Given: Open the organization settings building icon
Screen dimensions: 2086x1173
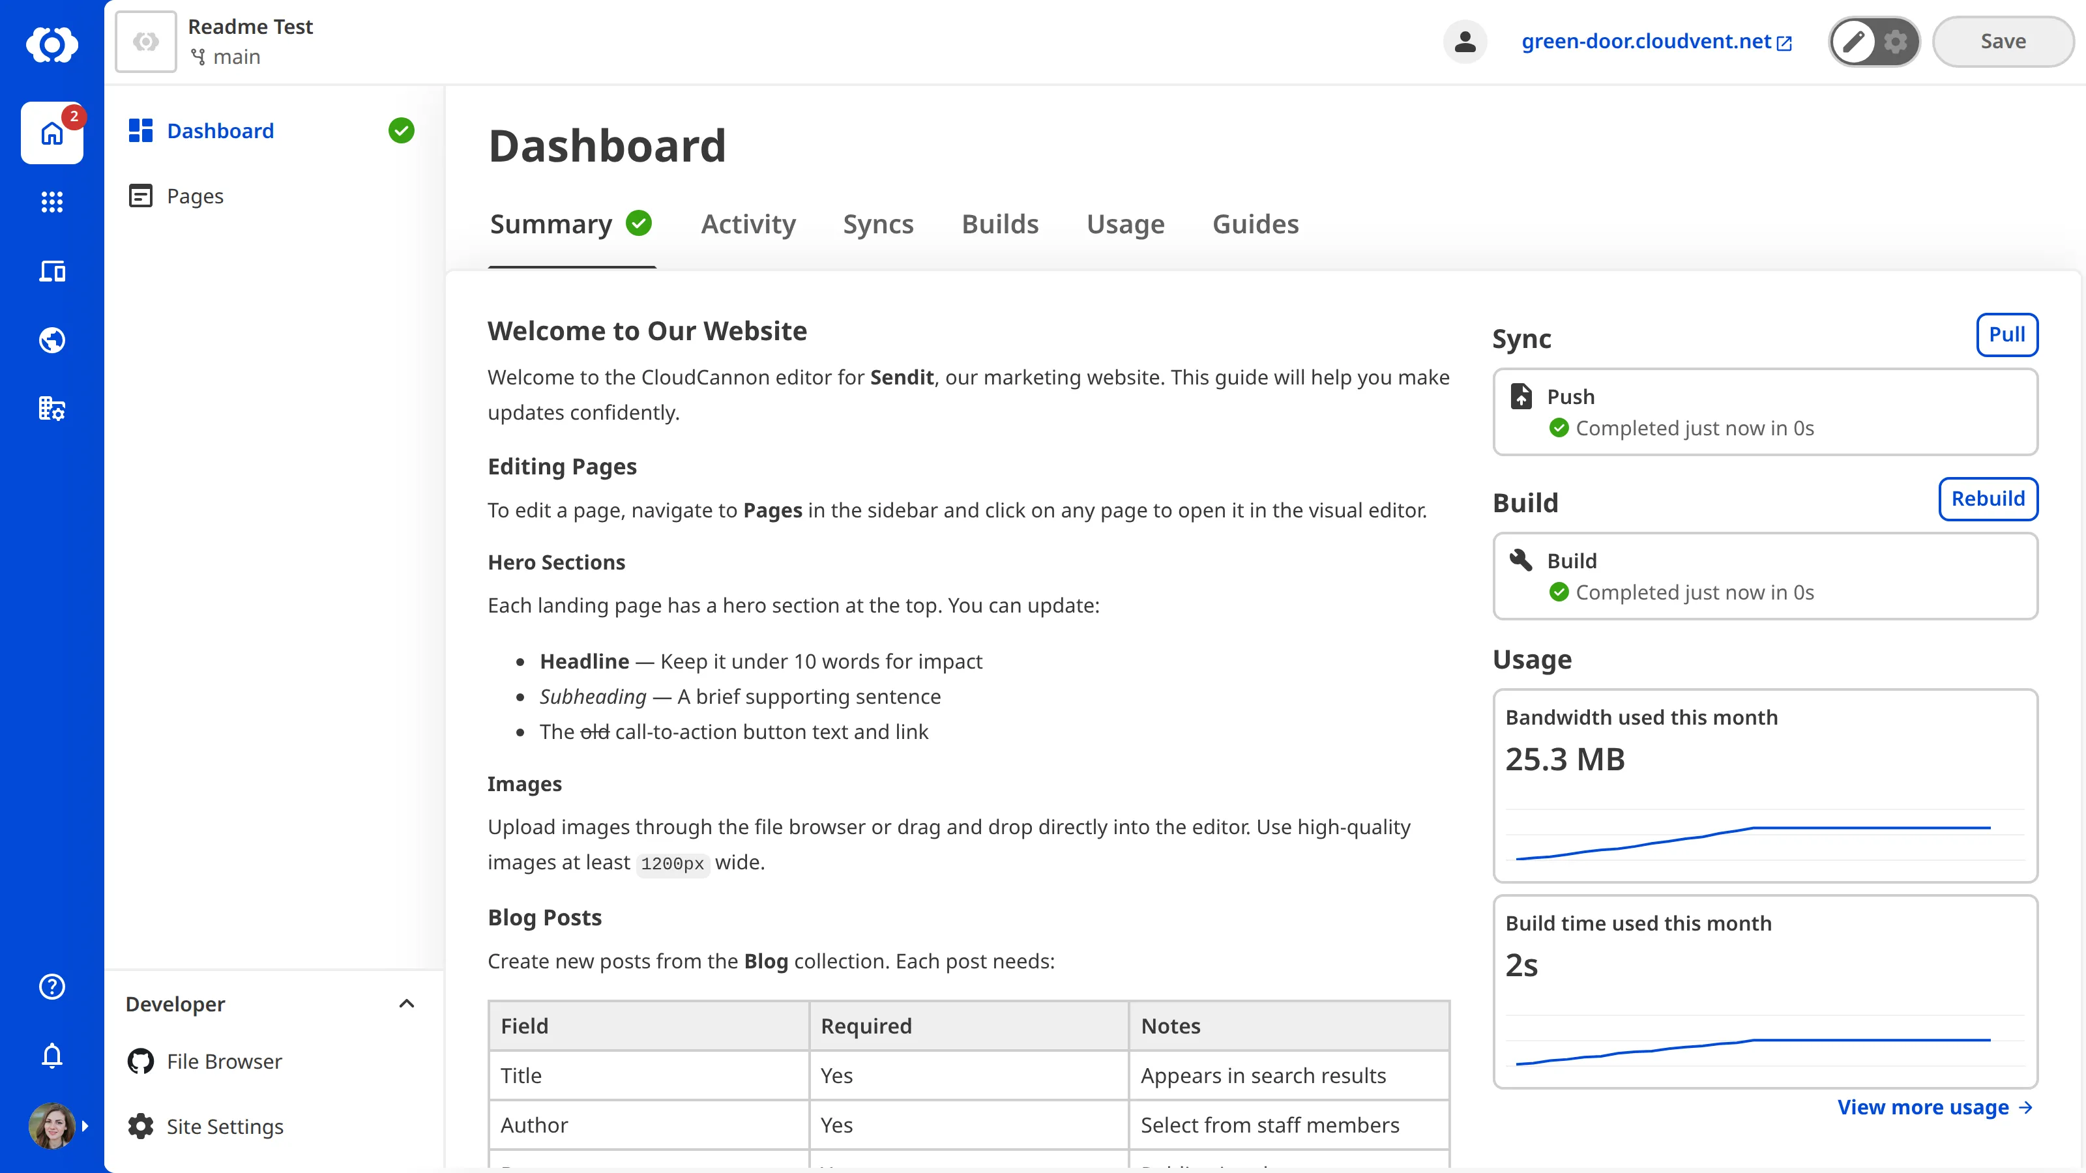Looking at the screenshot, I should click(x=52, y=409).
